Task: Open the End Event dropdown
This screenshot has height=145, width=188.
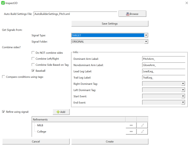Action: 164,102
